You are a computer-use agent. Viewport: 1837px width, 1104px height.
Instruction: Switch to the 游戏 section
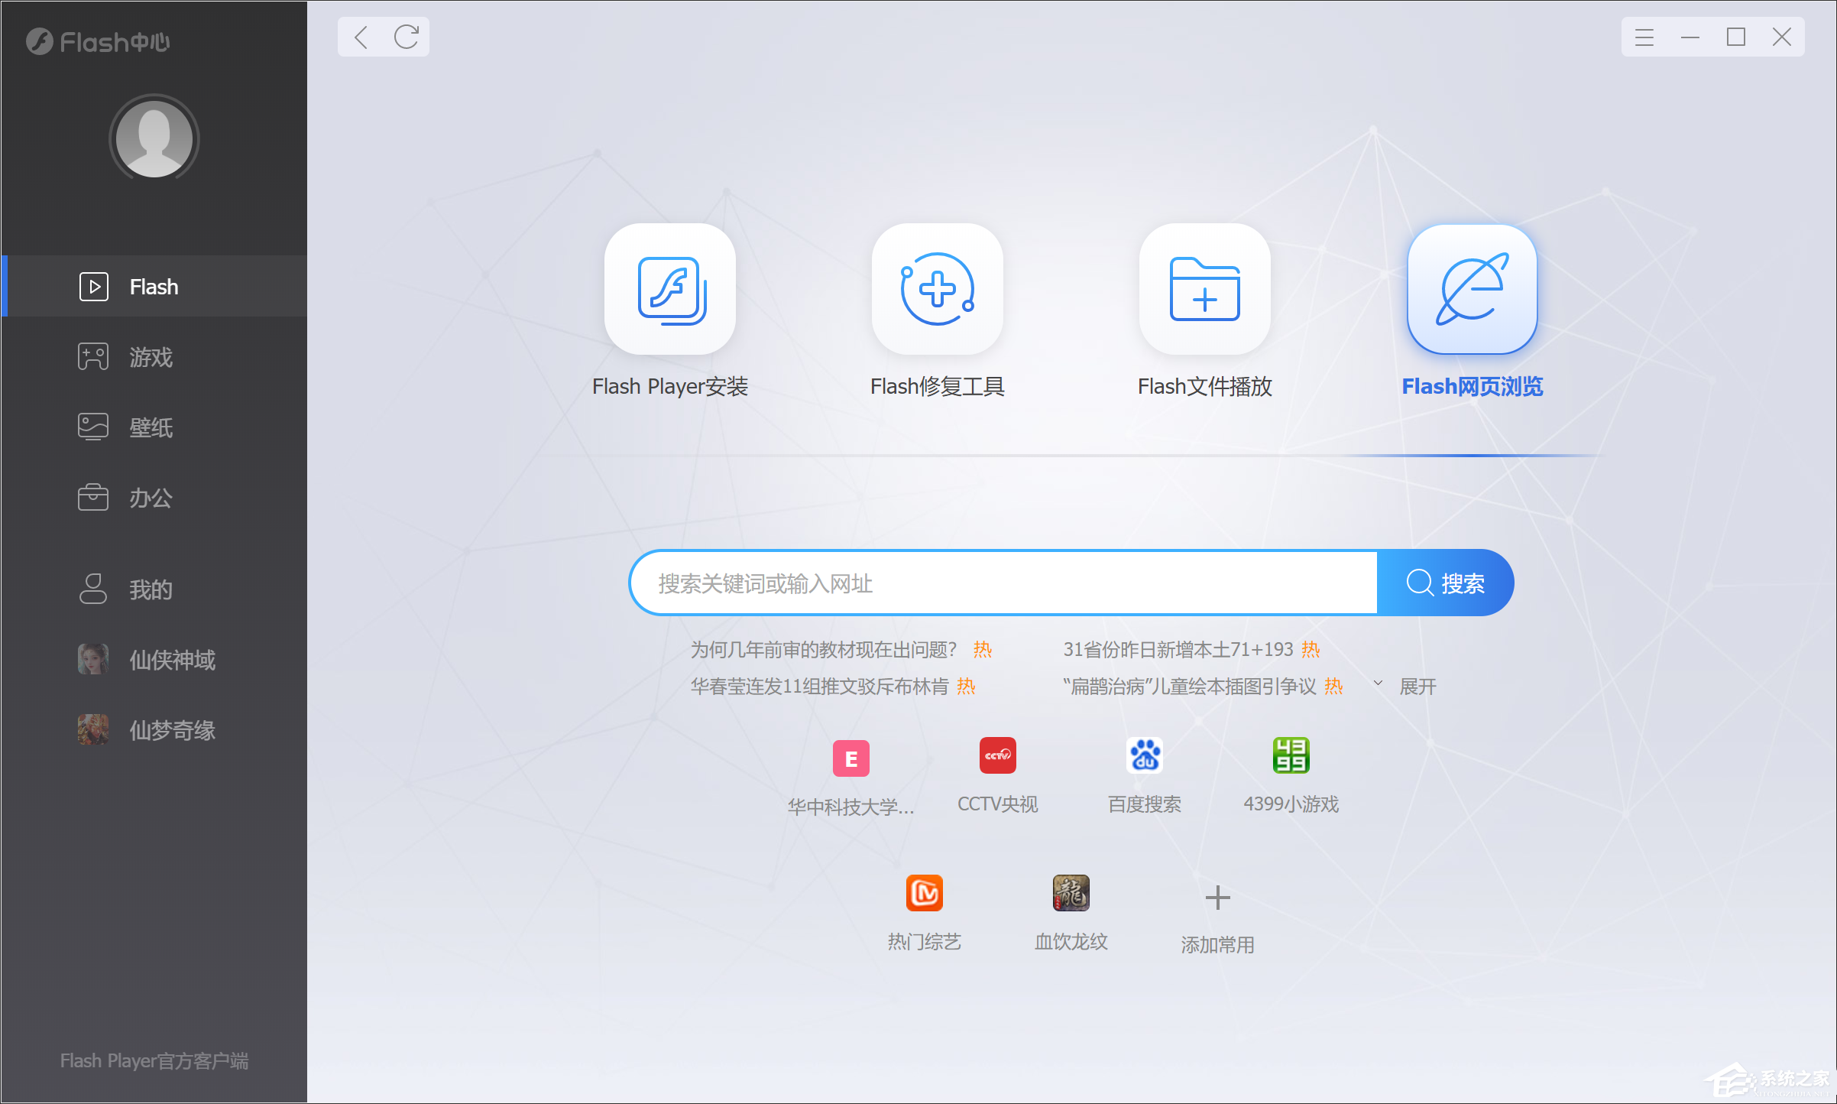point(151,357)
